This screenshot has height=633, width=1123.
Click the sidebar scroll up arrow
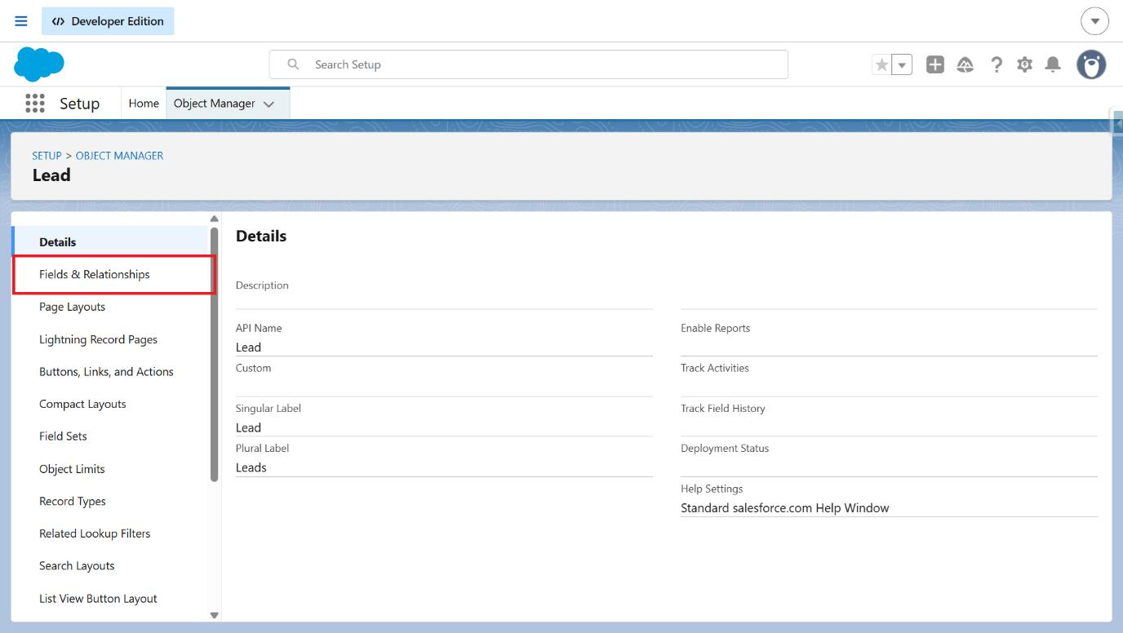coord(215,219)
